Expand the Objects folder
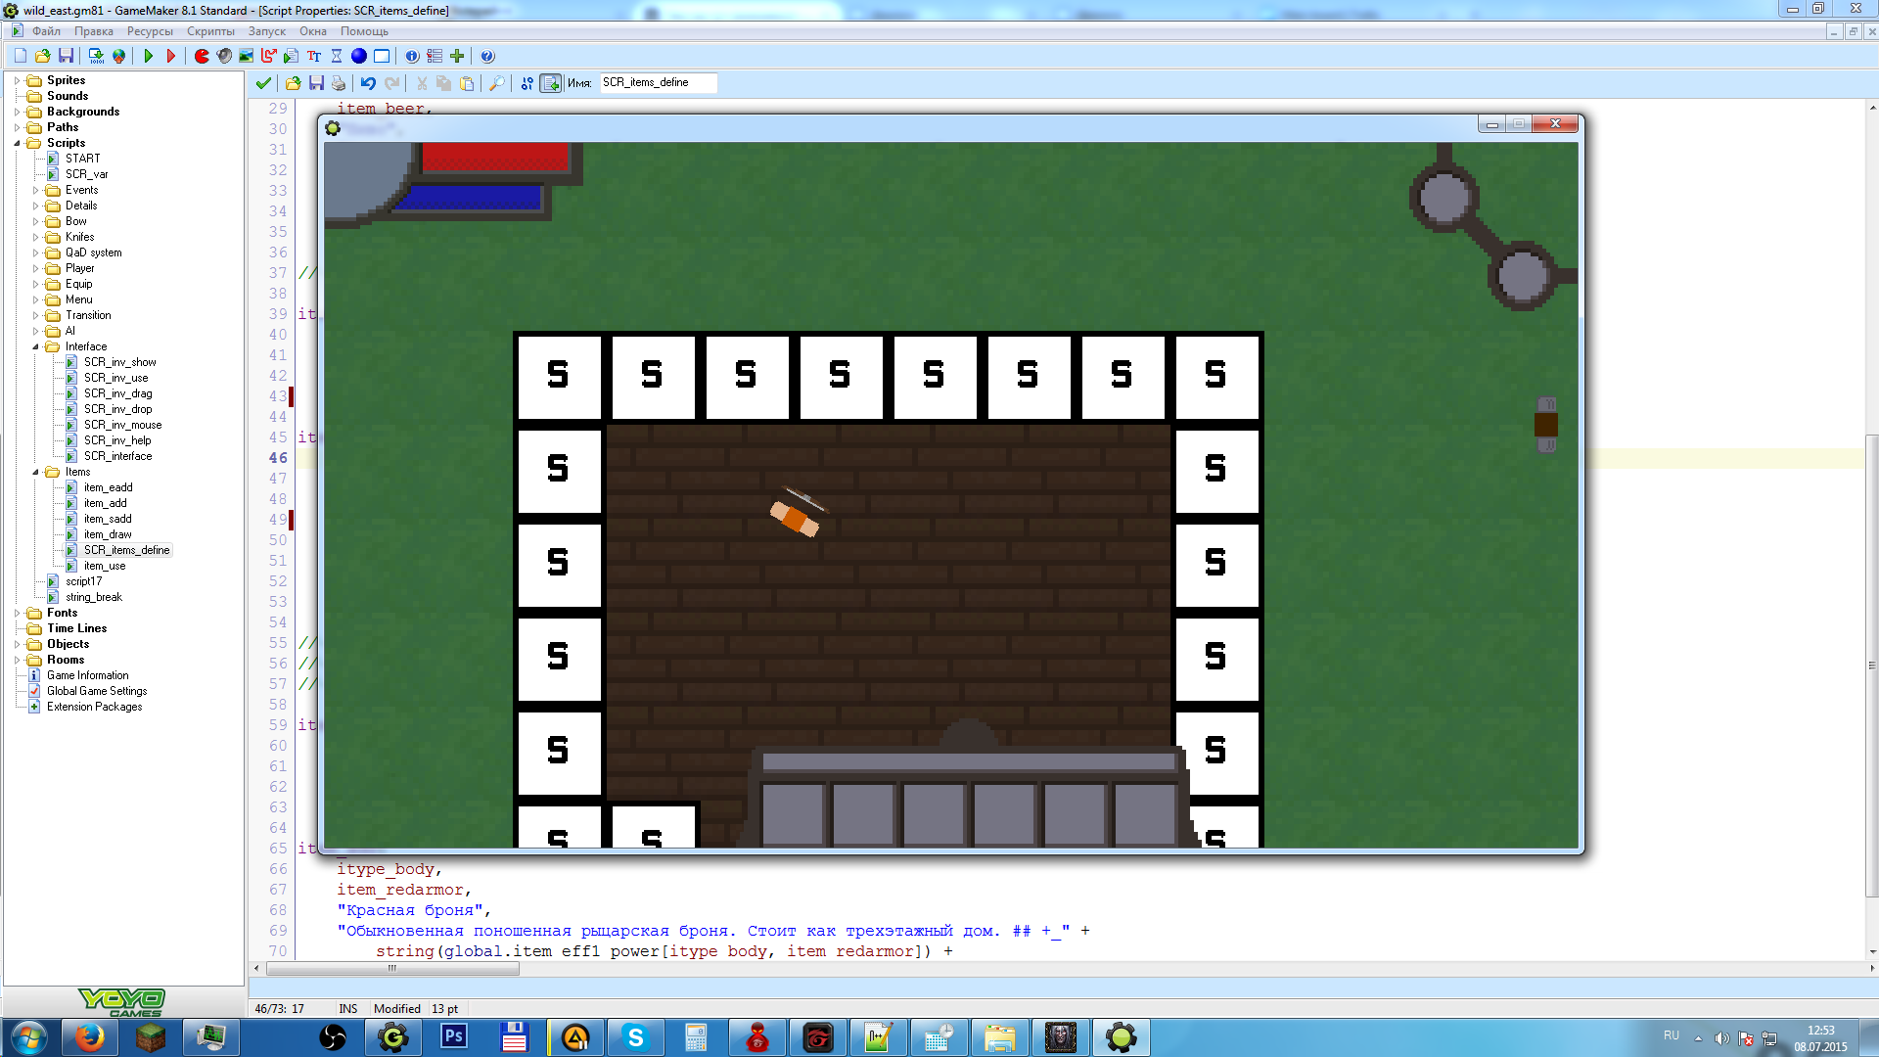 [x=17, y=644]
